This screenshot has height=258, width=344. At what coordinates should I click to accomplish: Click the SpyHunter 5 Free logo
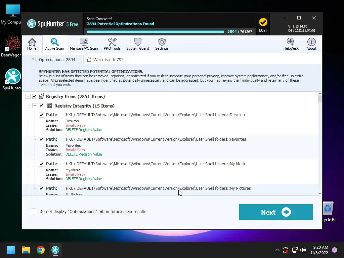click(53, 24)
